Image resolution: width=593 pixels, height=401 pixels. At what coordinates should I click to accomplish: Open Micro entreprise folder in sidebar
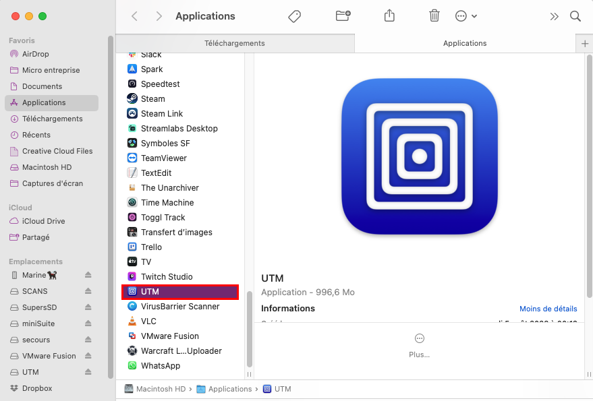51,70
